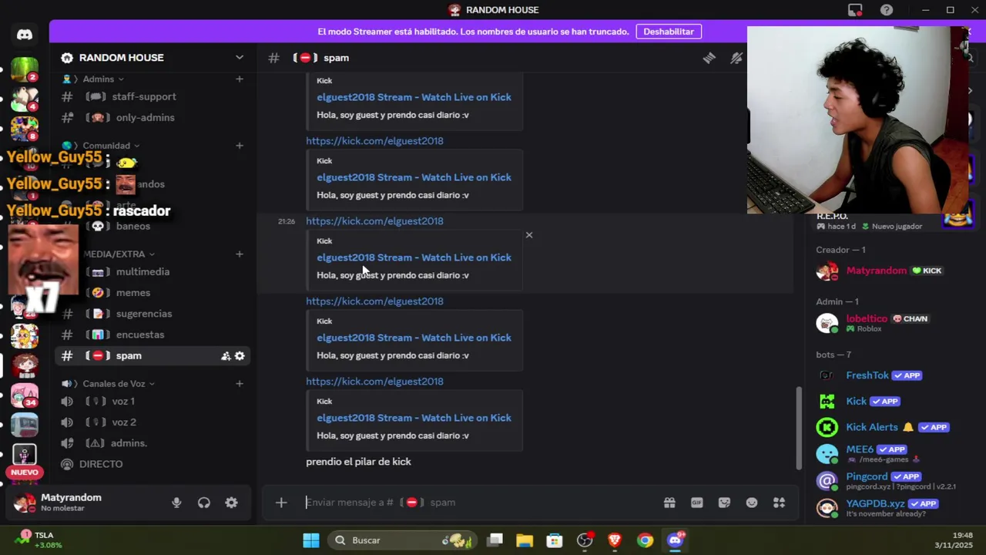Screen dimensions: 986x555
Task: Click chat scrollbar thumb
Action: point(798,427)
